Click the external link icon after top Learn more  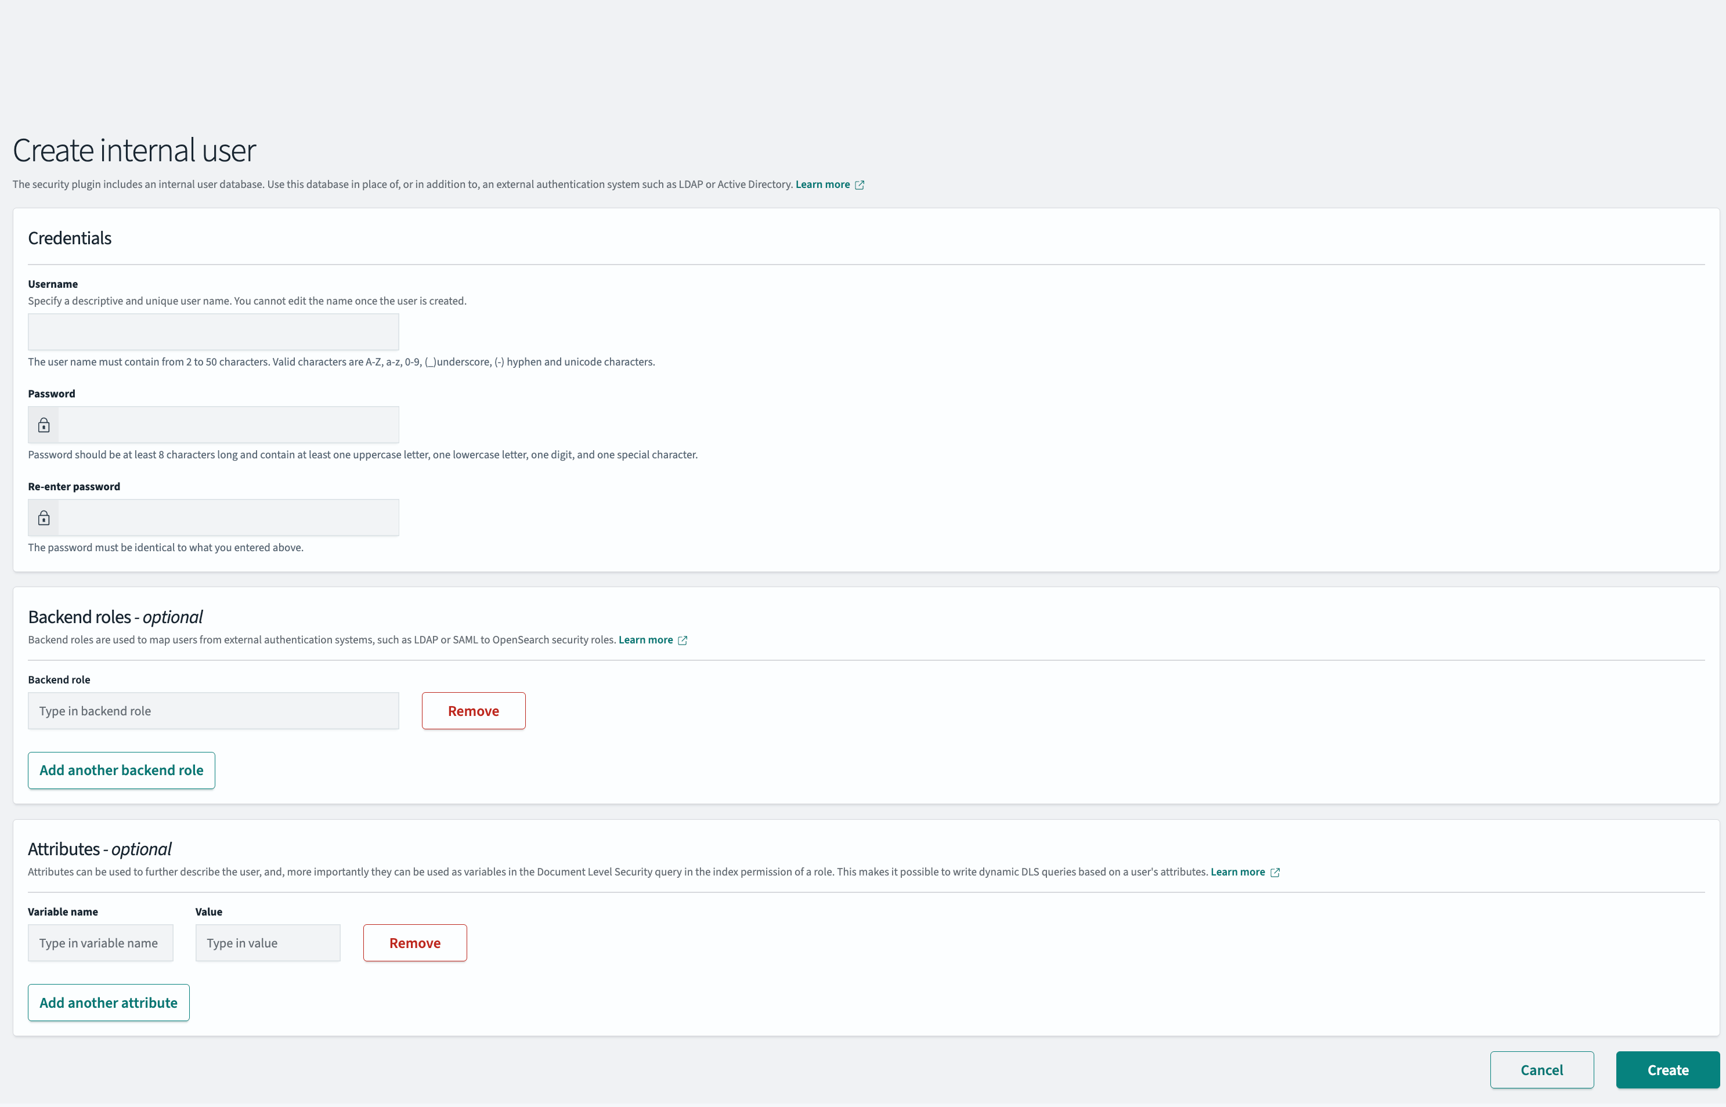(x=859, y=184)
